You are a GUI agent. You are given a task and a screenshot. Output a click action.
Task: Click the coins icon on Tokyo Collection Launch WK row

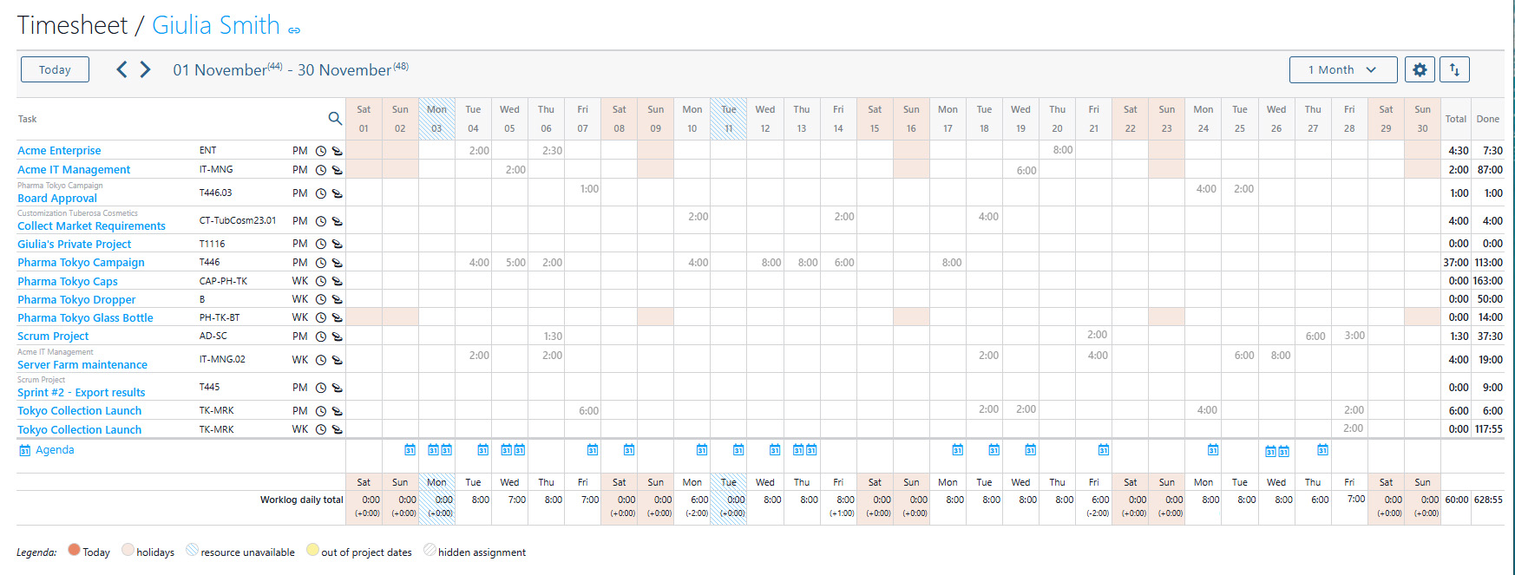coord(338,429)
